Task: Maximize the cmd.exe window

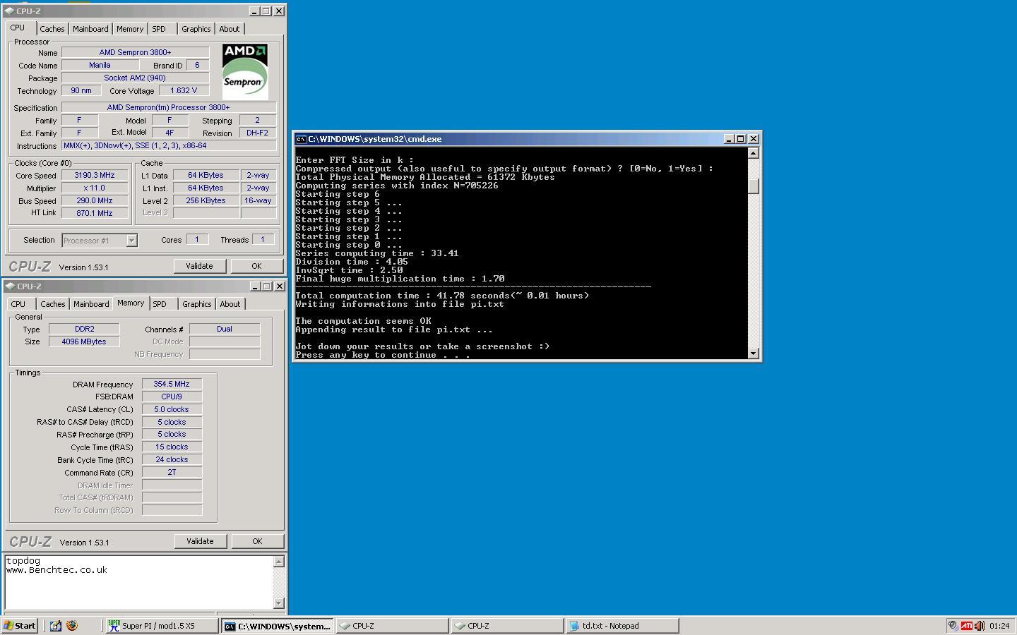Action: (x=741, y=139)
